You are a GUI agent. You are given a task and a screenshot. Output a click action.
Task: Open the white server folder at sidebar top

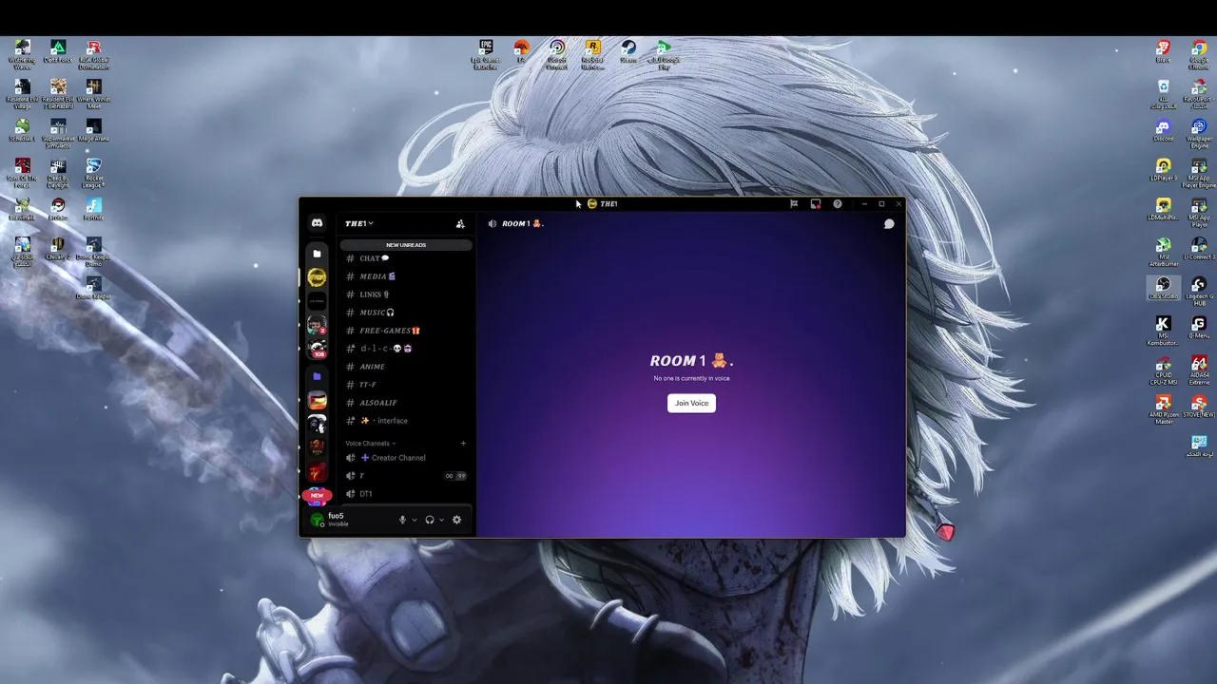tap(317, 254)
